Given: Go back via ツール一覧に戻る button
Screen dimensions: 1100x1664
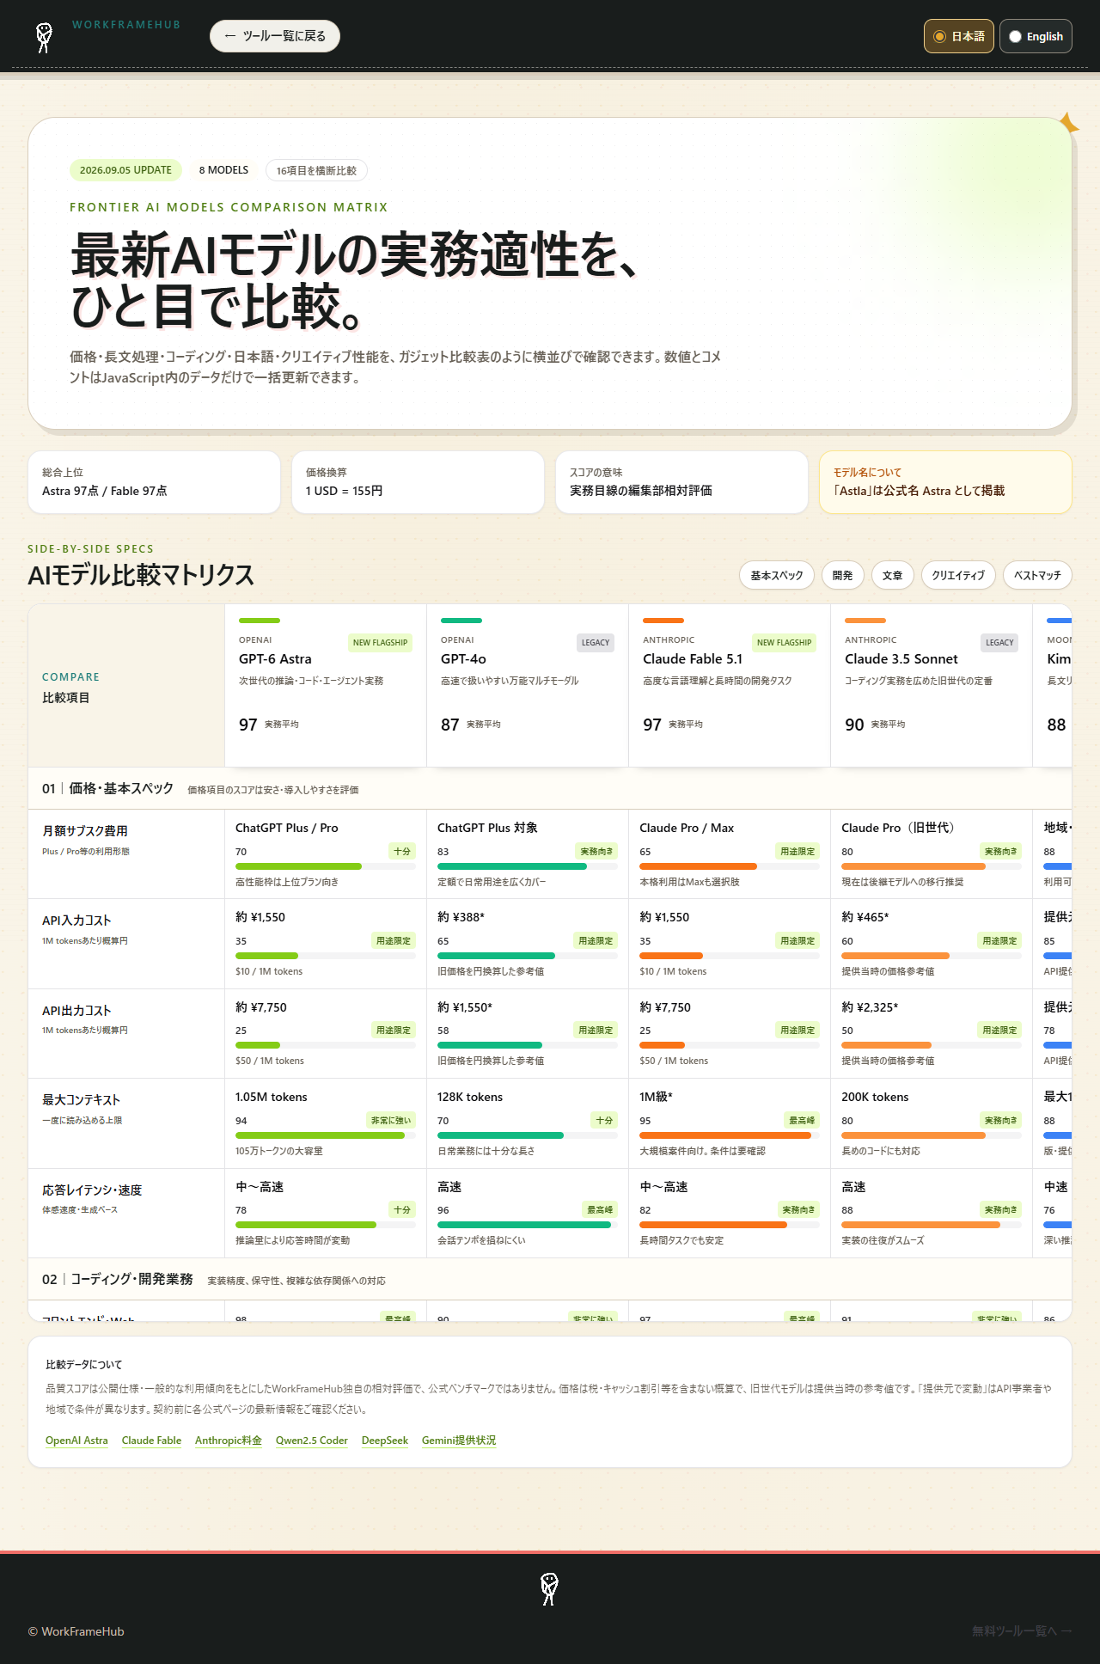Looking at the screenshot, I should (275, 36).
